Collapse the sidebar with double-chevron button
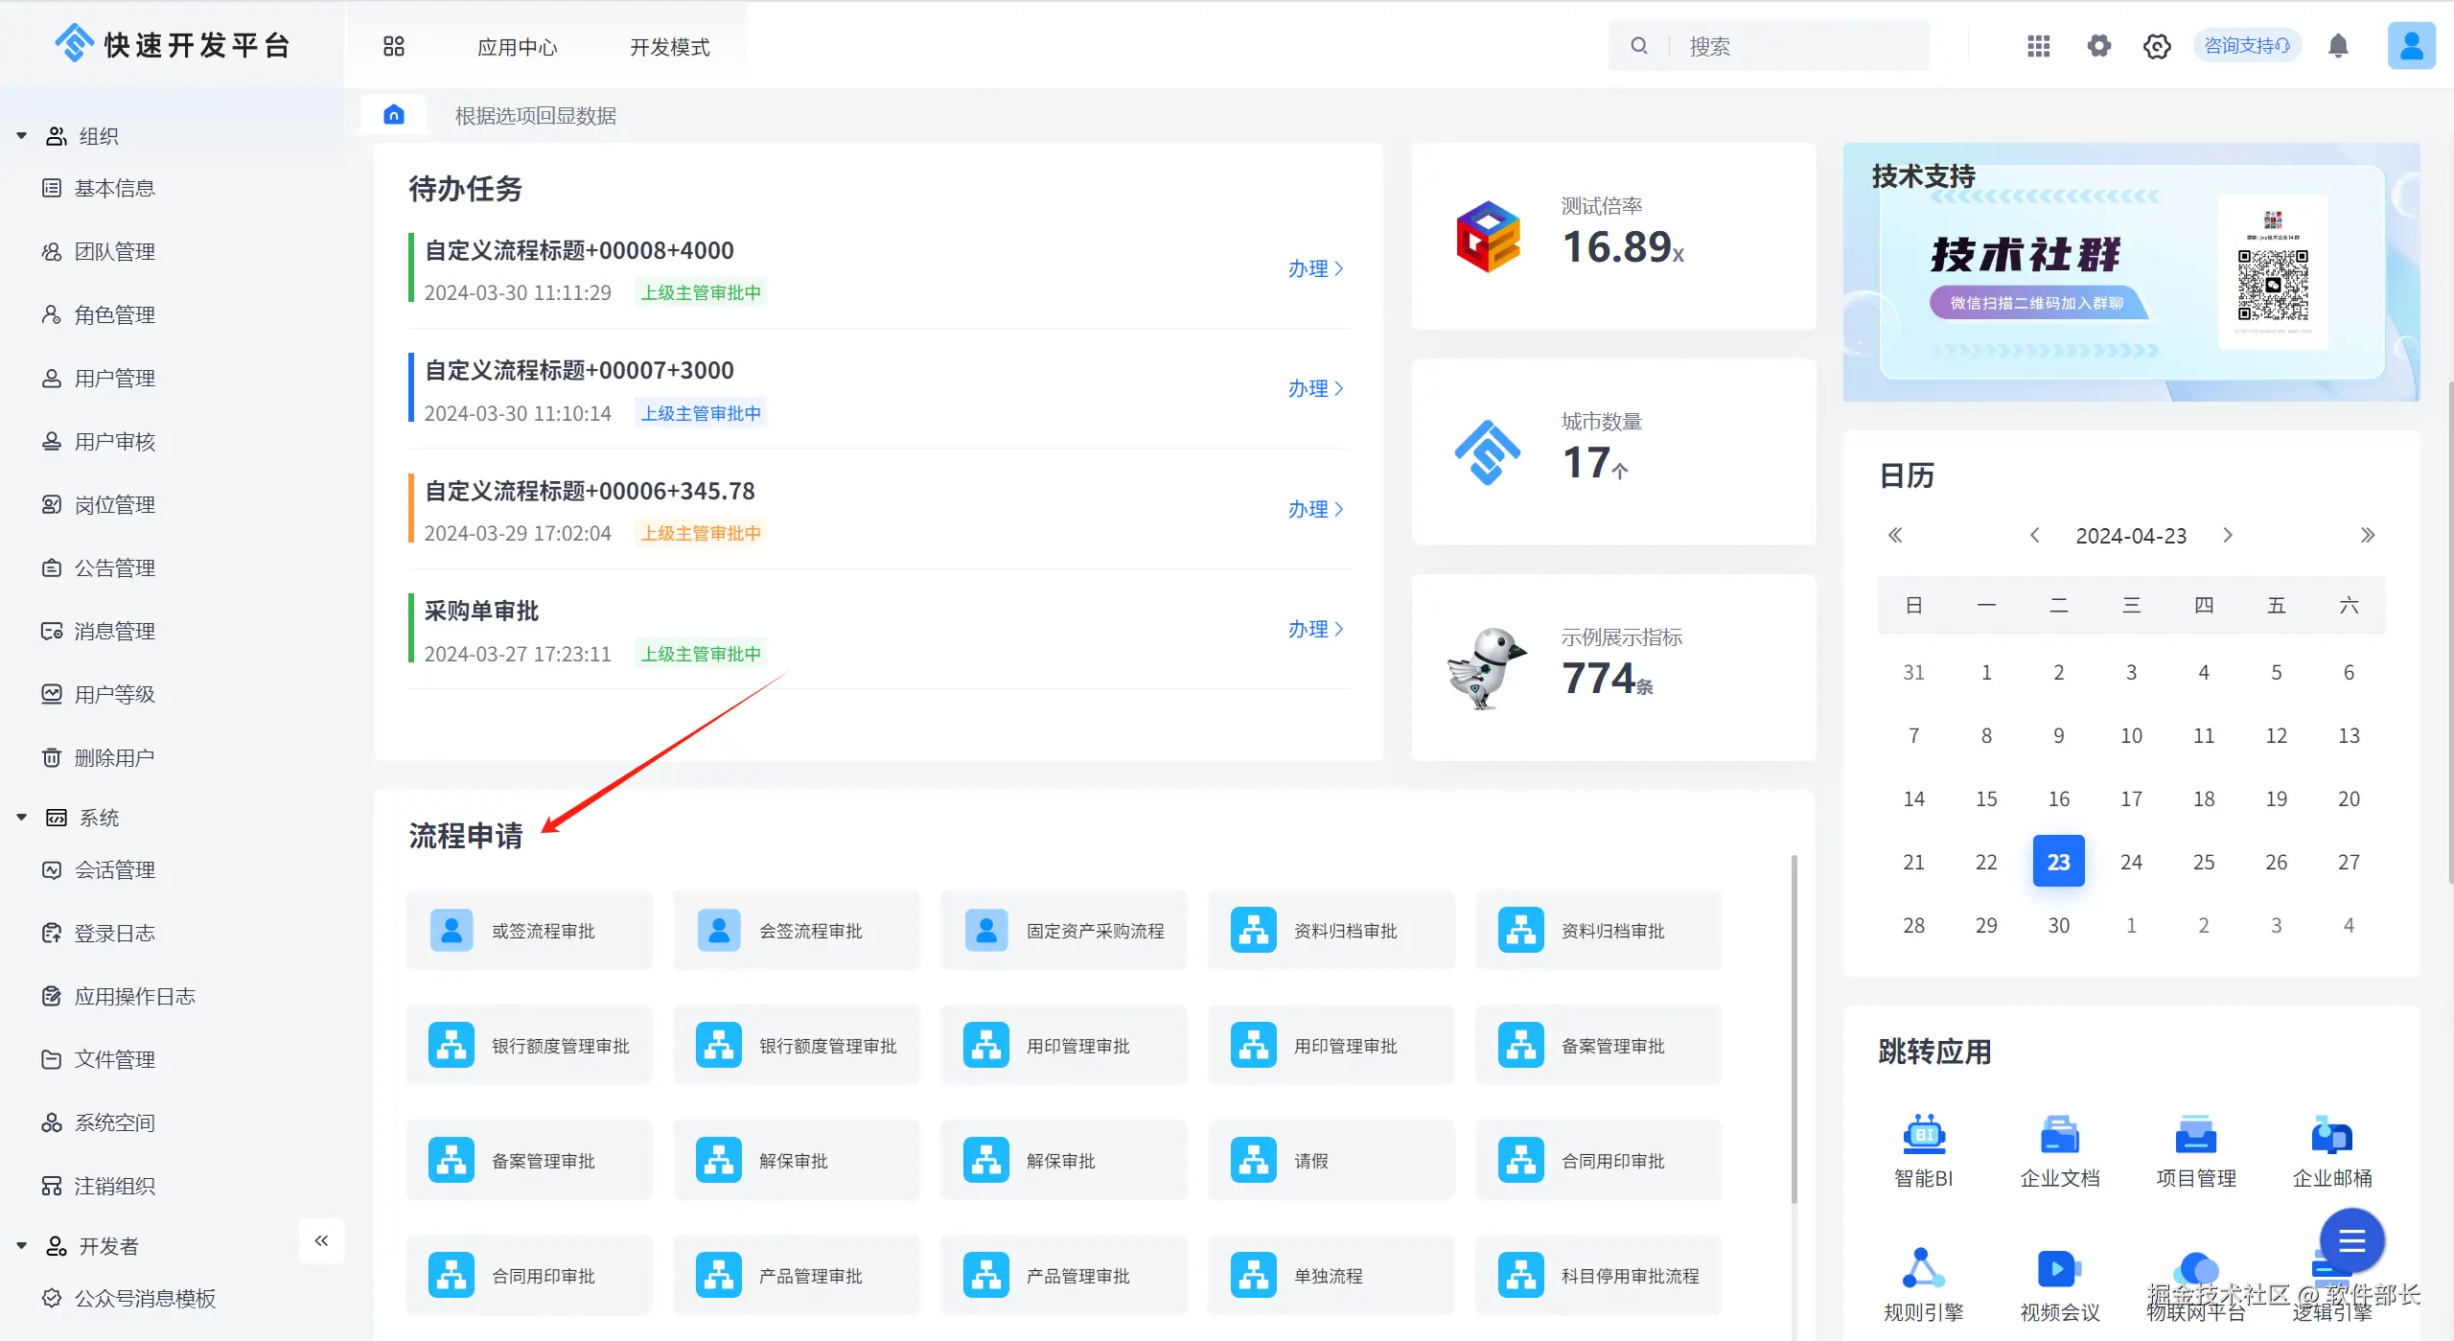Image resolution: width=2454 pixels, height=1341 pixels. coord(321,1240)
